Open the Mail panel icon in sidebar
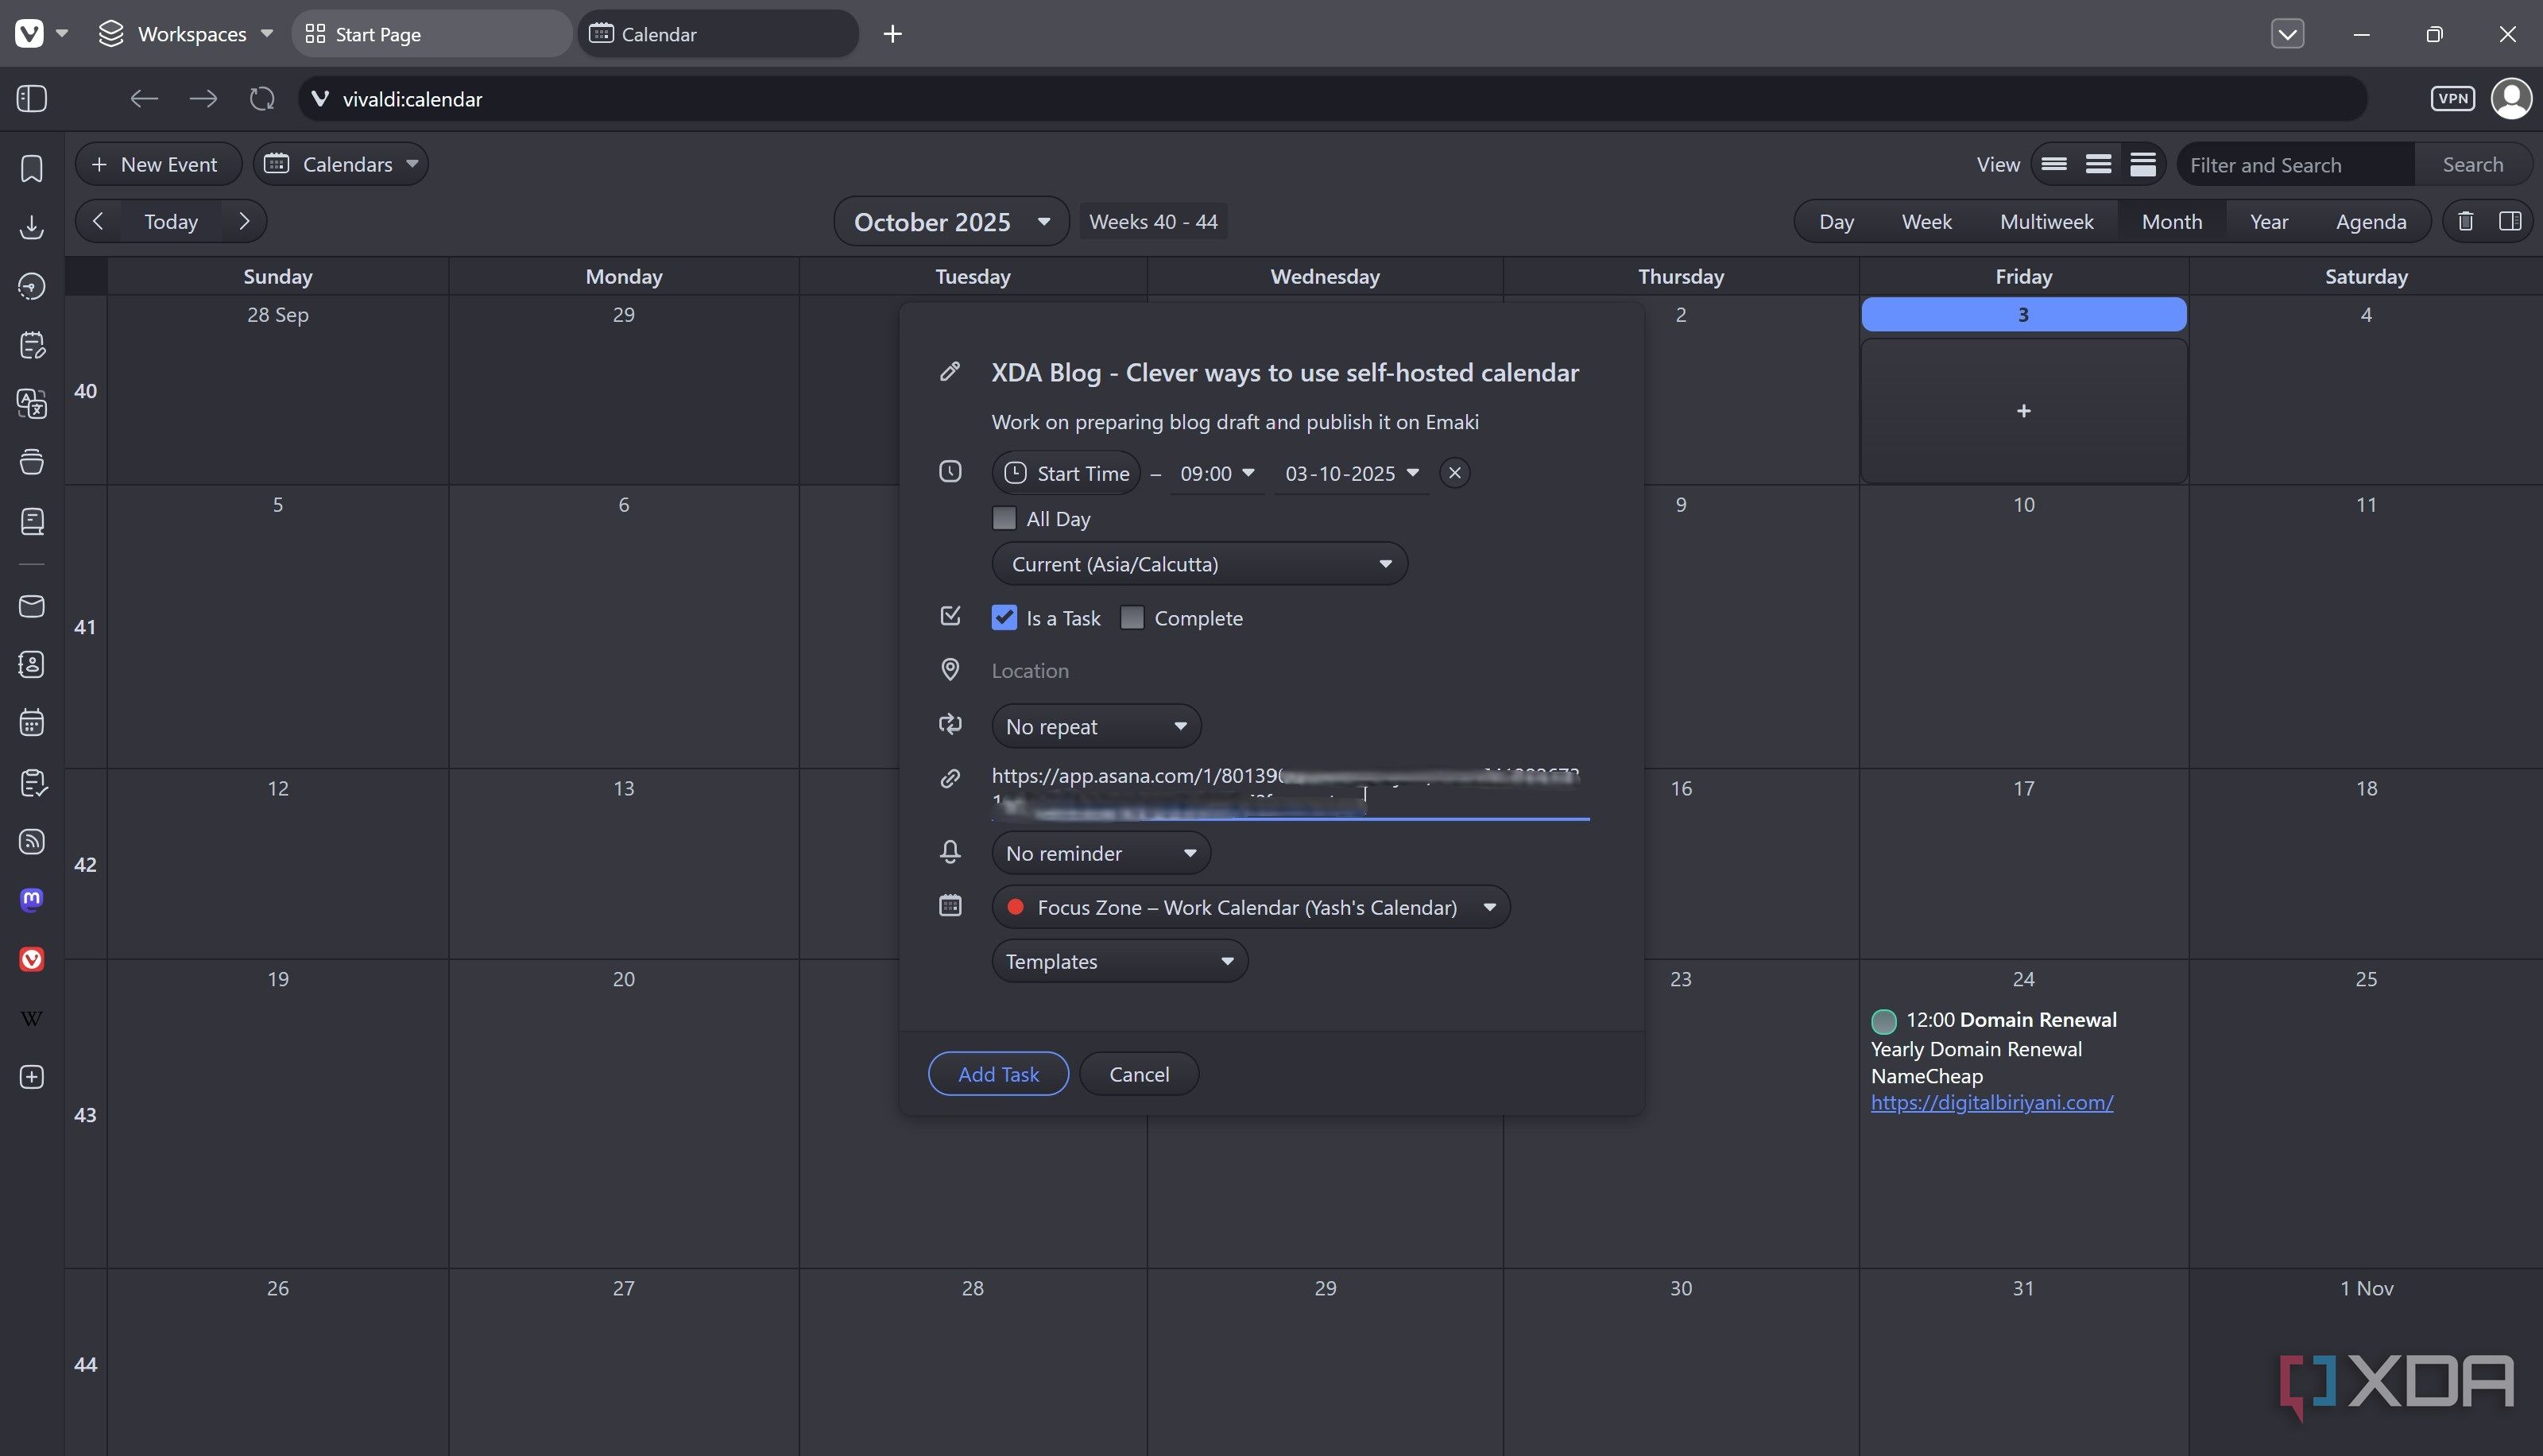2543x1456 pixels. pyautogui.click(x=32, y=606)
